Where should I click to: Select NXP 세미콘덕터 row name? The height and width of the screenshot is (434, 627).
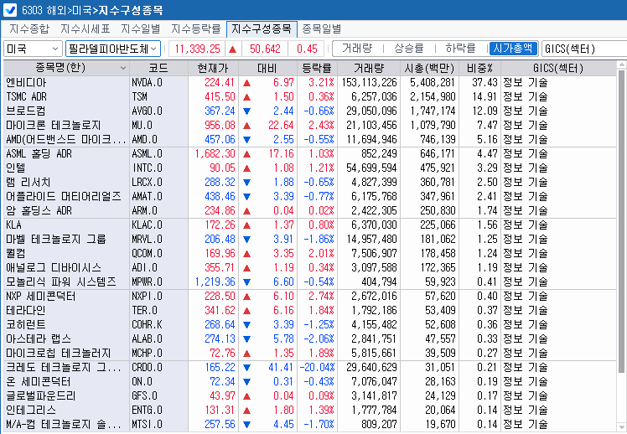pyautogui.click(x=41, y=296)
